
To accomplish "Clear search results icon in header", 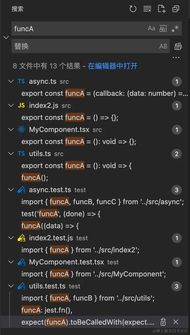I will 147,9.
